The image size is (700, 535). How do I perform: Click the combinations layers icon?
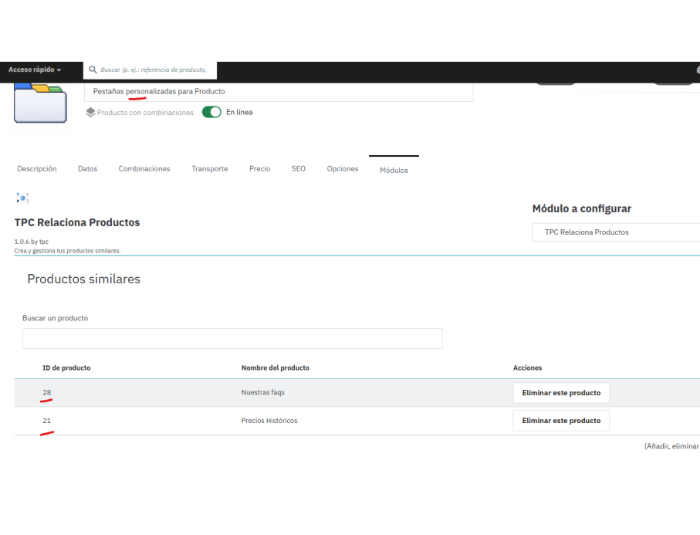click(90, 113)
